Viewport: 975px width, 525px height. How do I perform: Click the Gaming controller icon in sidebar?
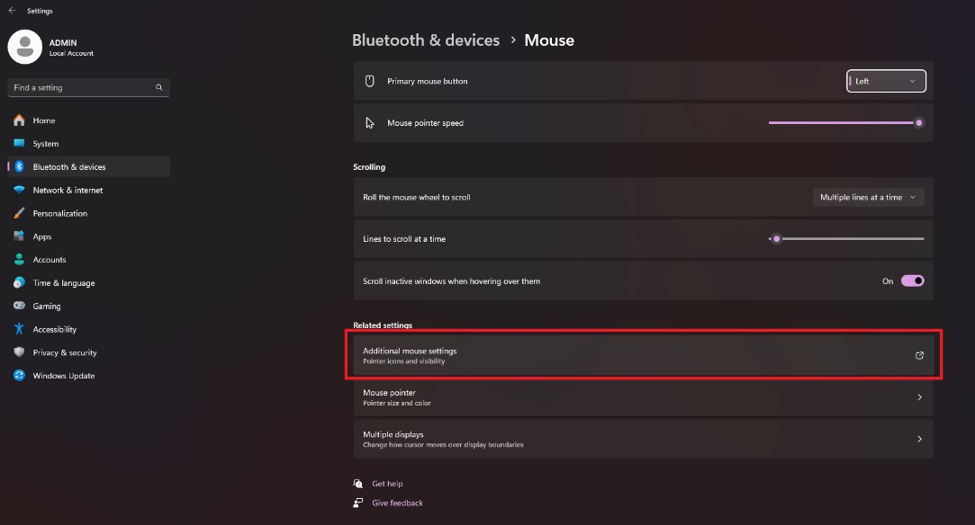19,306
